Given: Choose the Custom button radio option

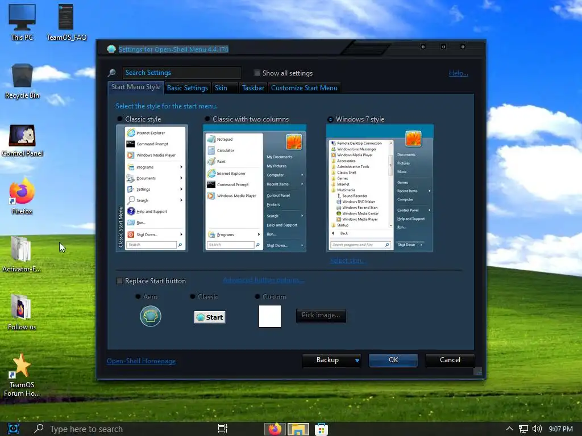Looking at the screenshot, I should pos(257,296).
